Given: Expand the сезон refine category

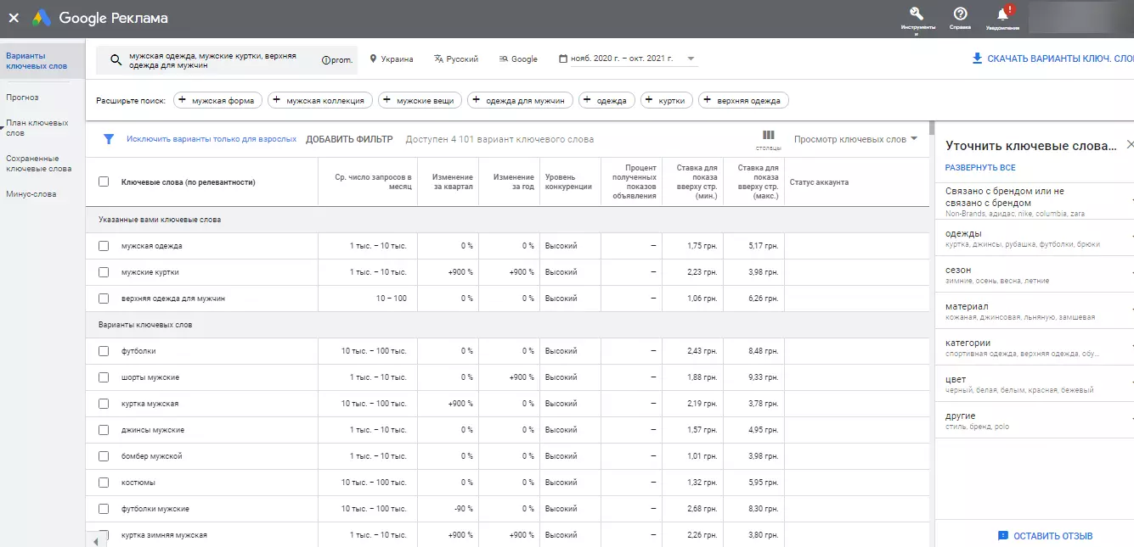Looking at the screenshot, I should [x=1034, y=275].
